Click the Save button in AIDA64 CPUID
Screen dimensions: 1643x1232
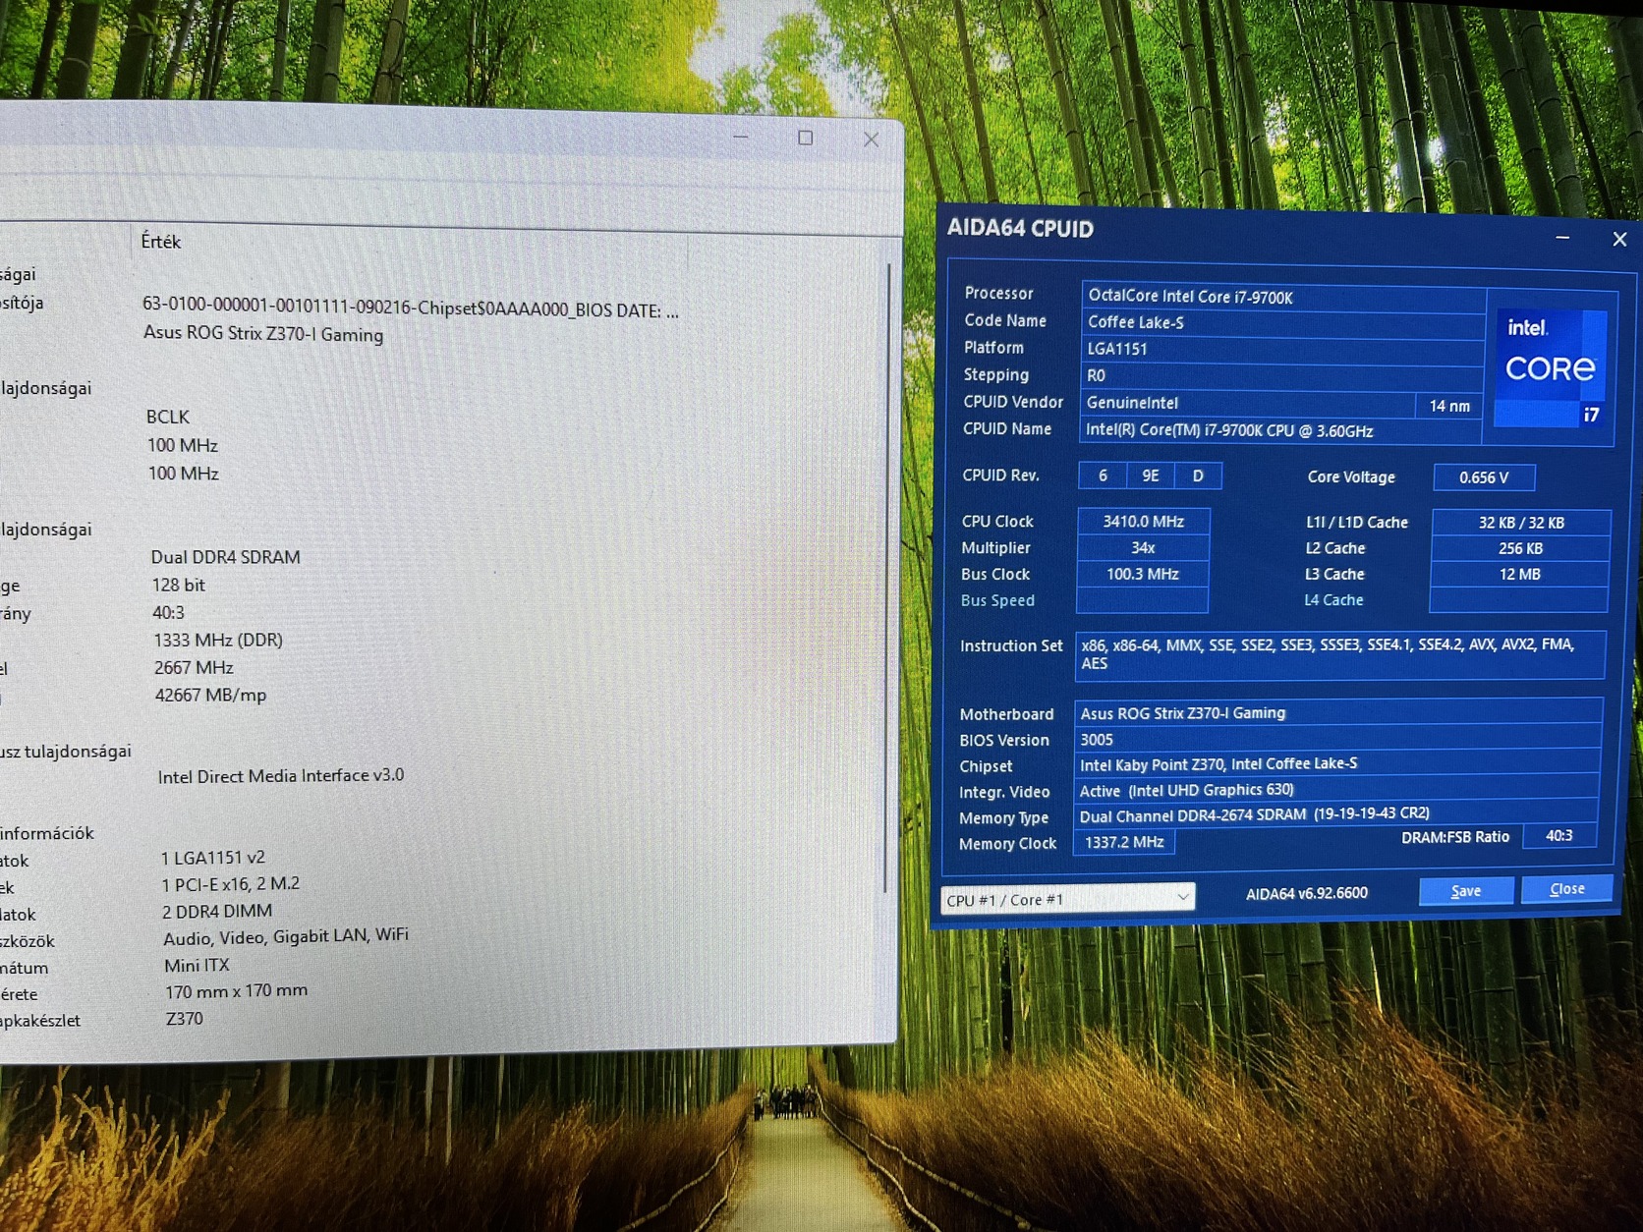coord(1466,890)
